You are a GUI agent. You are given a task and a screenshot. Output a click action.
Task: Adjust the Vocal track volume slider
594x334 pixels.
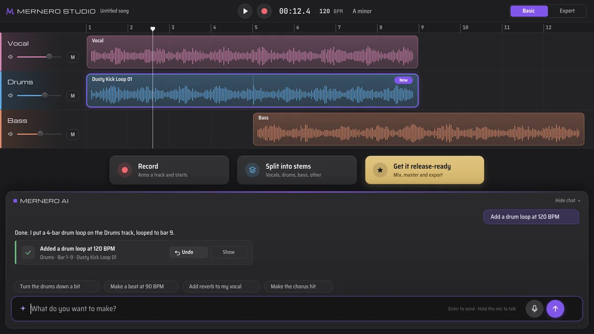pos(39,57)
